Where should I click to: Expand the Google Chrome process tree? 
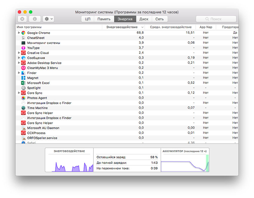(x=19, y=33)
